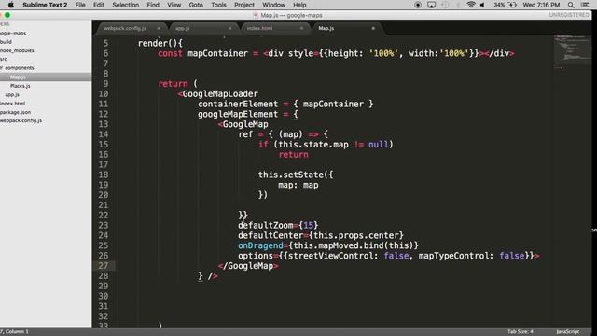
Task: Open webpack.config.js in the sidebar
Action: click(21, 120)
